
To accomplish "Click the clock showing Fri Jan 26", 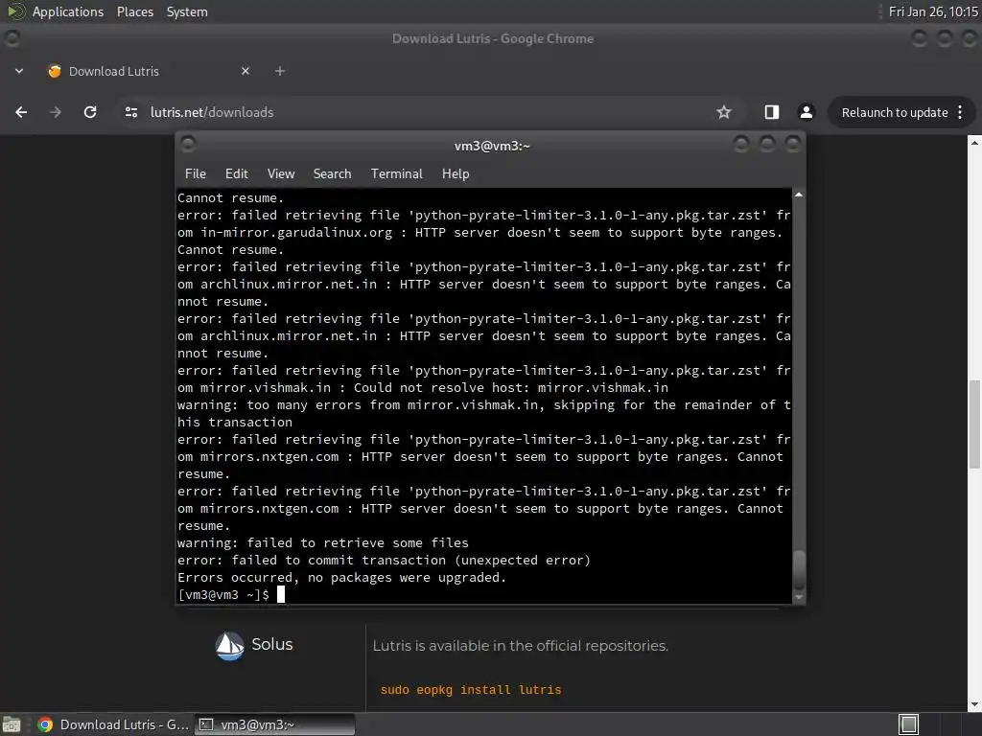I will [x=933, y=11].
